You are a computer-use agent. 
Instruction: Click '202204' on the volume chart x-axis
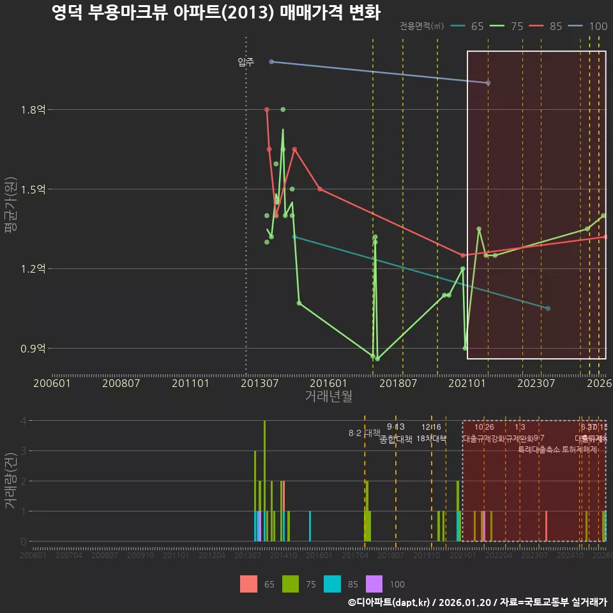(x=499, y=555)
